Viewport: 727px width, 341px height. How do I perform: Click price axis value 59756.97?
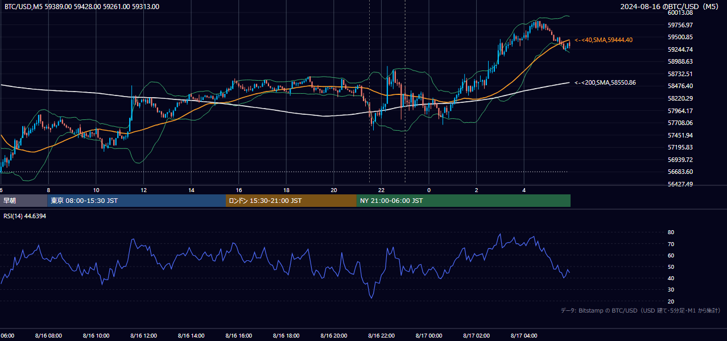click(680, 25)
